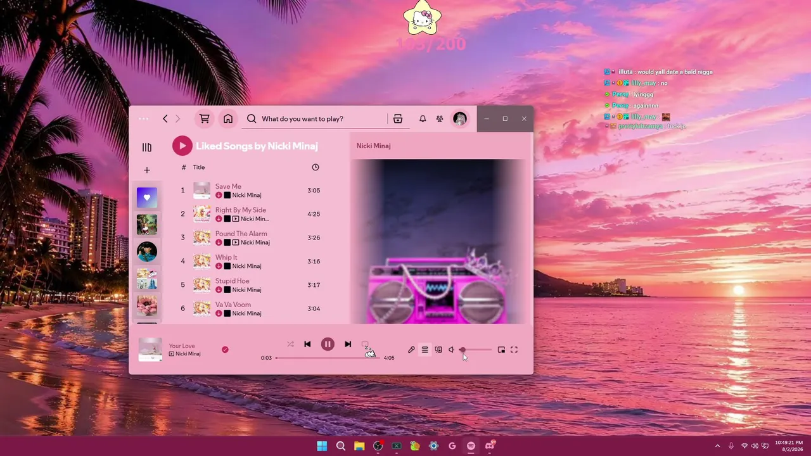Screen dimensions: 811x456
Task: Sort tracks by Title column
Action: (199, 167)
